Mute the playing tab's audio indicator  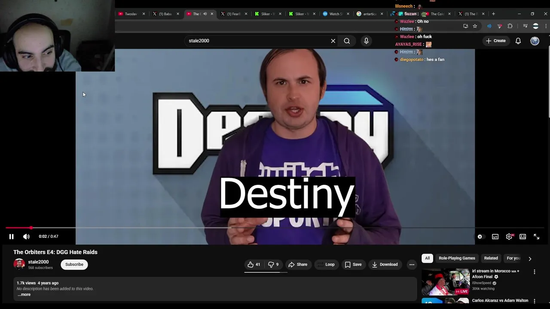(205, 14)
